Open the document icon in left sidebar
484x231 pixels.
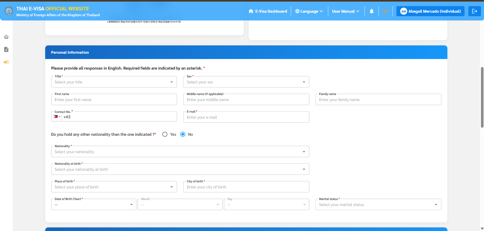[x=6, y=49]
